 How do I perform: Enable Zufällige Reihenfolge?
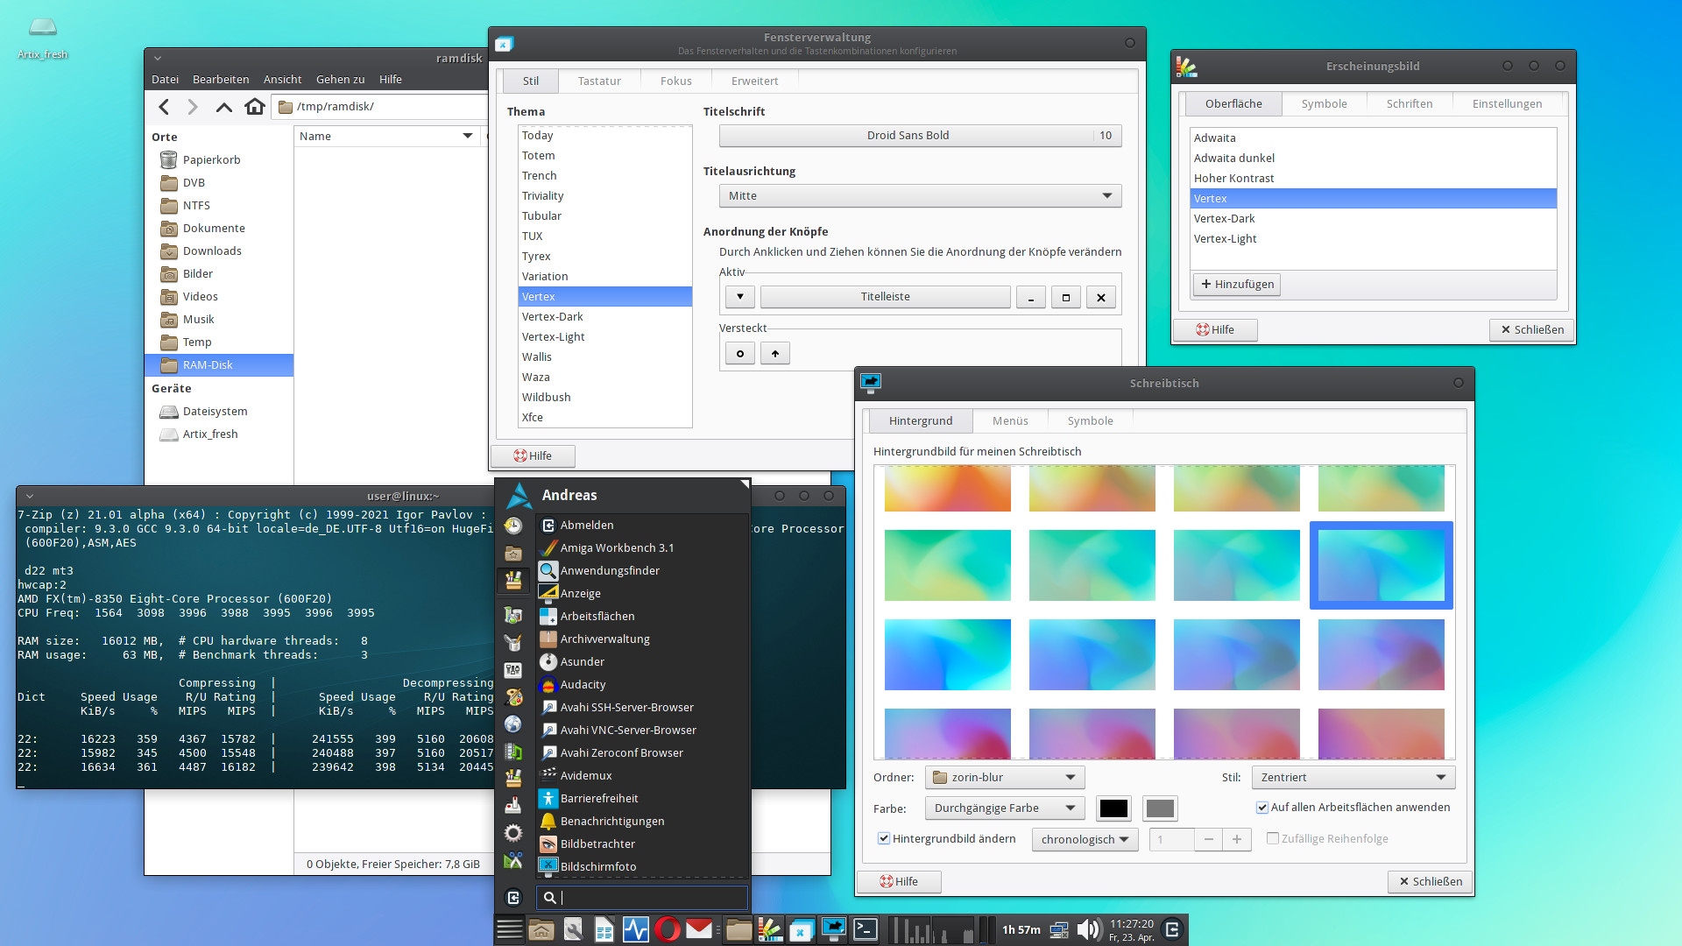pyautogui.click(x=1273, y=838)
